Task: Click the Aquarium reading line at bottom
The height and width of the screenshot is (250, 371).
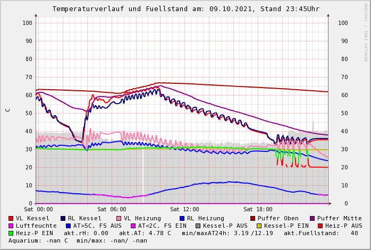Action: tap(78, 240)
